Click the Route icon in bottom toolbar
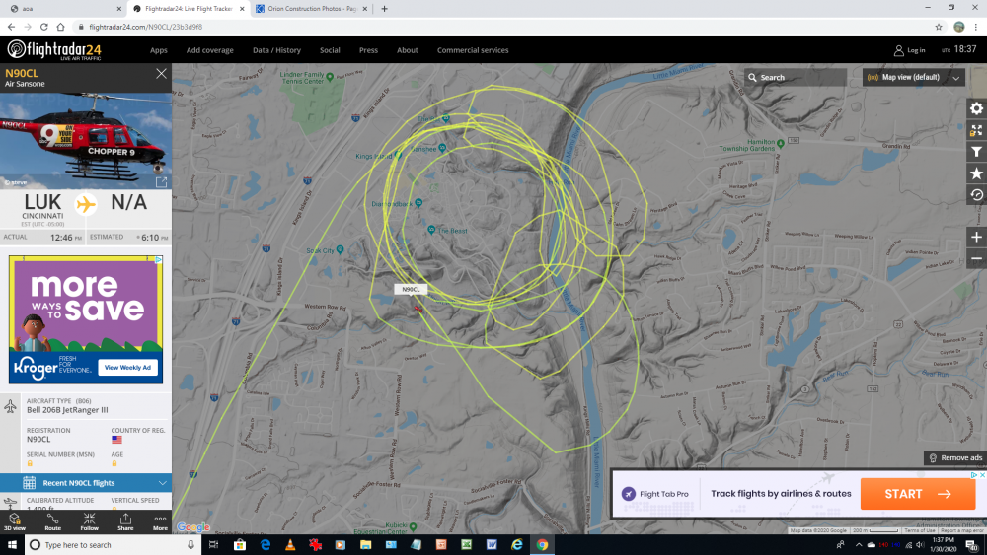987x555 pixels. [52, 521]
